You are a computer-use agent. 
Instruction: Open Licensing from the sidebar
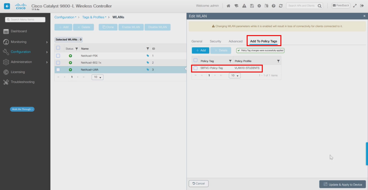pyautogui.click(x=18, y=72)
